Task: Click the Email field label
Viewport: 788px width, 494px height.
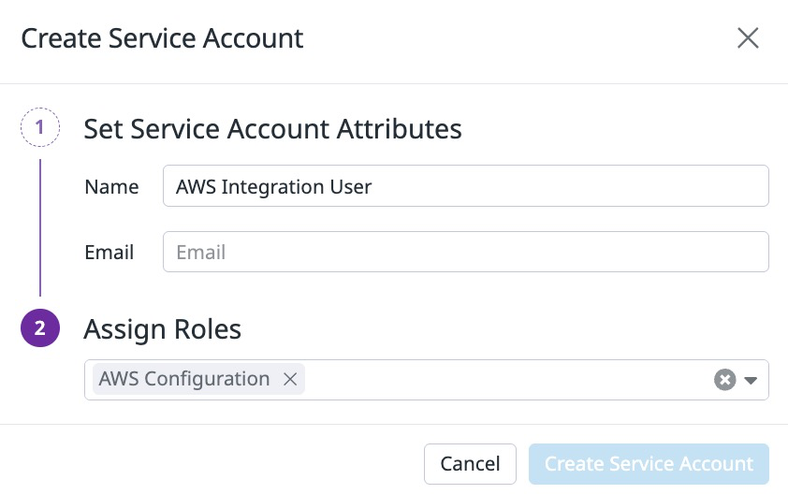Action: 109,253
